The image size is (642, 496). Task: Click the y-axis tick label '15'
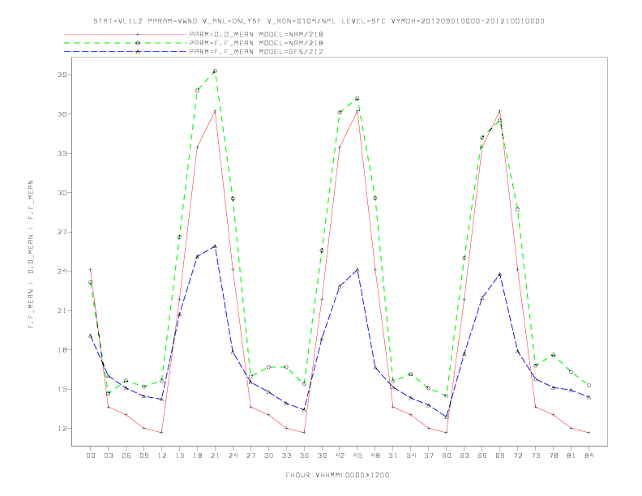(62, 389)
